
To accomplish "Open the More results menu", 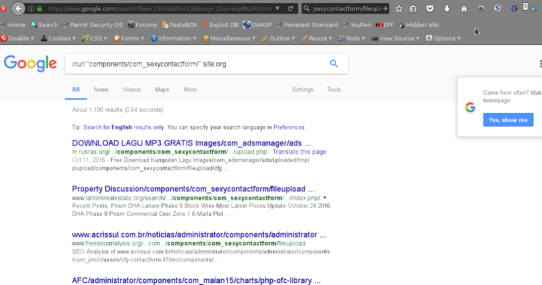I will tap(190, 90).
